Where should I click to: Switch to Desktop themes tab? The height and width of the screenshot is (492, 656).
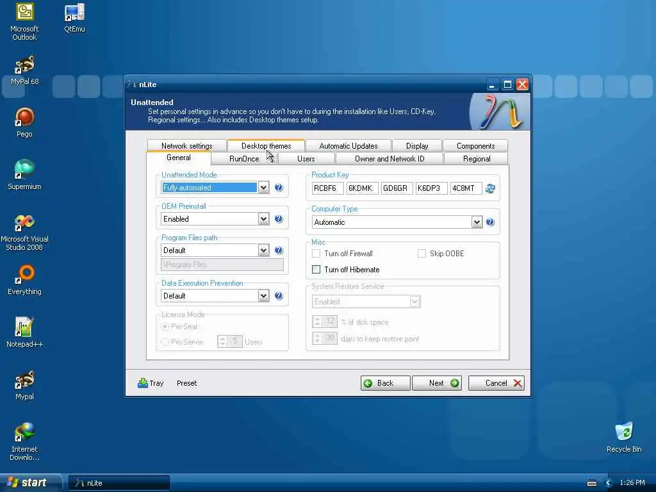(266, 145)
